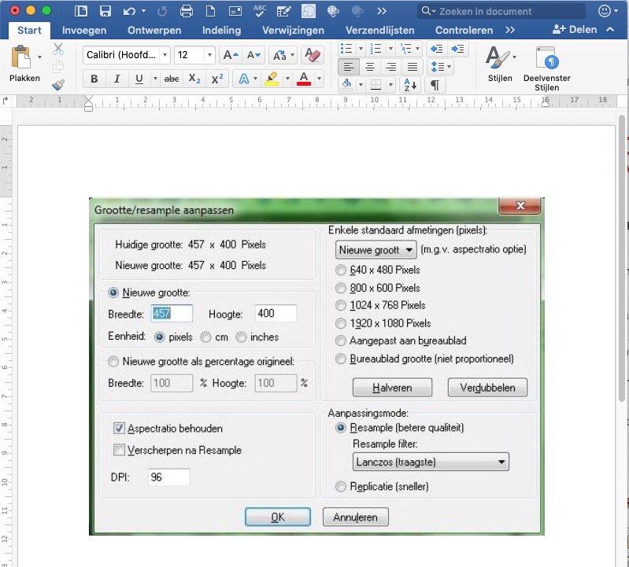629x567 pixels.
Task: Open the font name dropdown
Action: pos(126,55)
